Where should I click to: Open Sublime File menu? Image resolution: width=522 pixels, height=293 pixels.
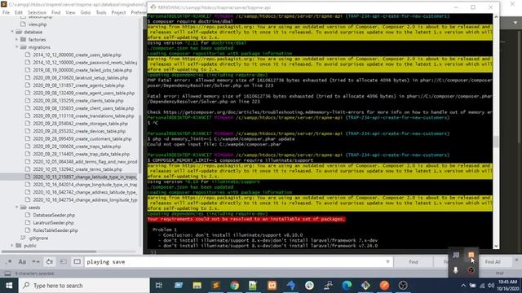tap(7, 12)
